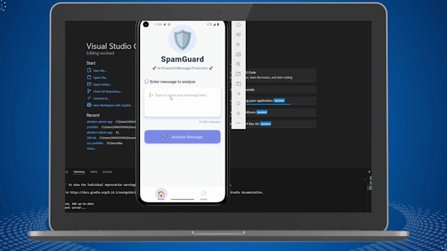Open recent project portfolio
The height and width of the screenshot is (251, 447).
(93, 127)
